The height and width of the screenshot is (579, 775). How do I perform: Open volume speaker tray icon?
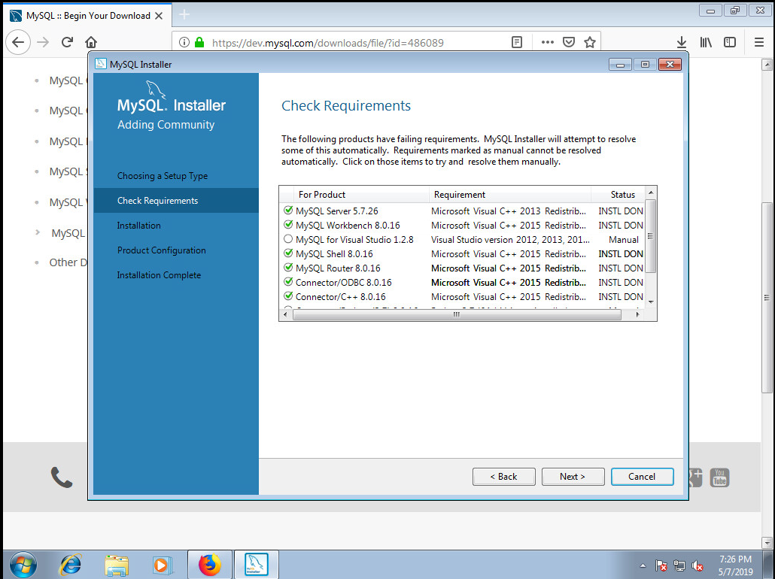point(697,565)
